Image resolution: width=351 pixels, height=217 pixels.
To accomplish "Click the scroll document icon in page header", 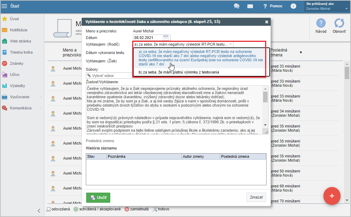I will click(62, 28).
